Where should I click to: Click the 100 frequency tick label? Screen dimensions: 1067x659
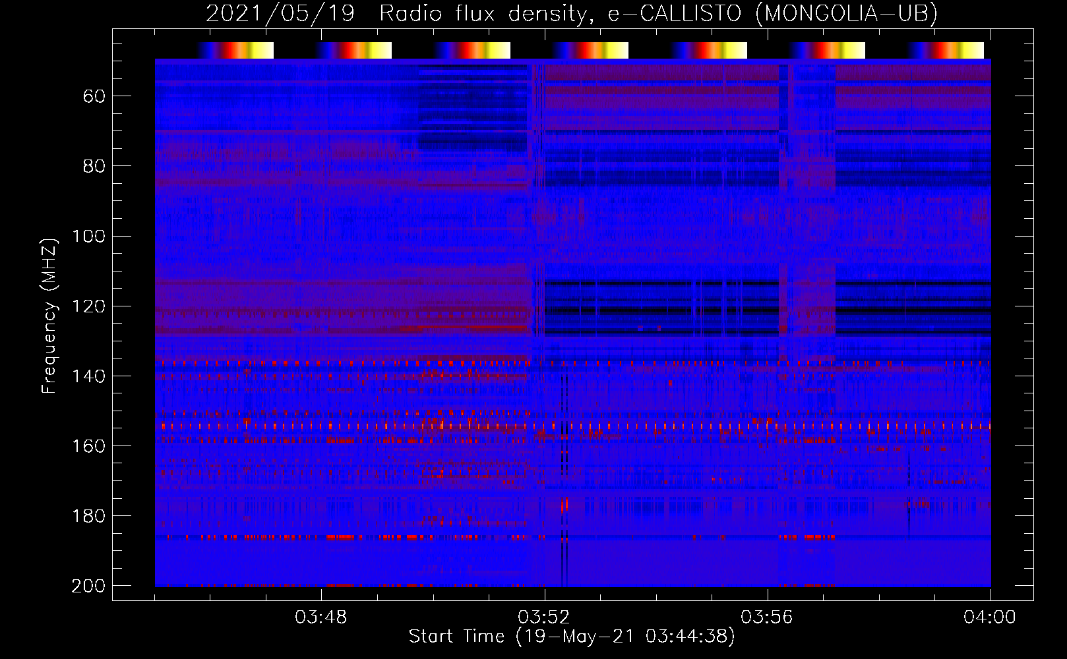pyautogui.click(x=88, y=236)
